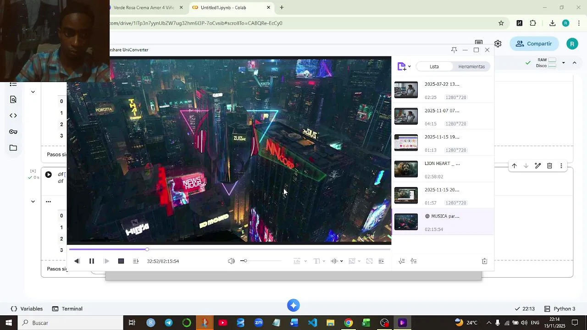The width and height of the screenshot is (587, 330).
Task: Open the RAM Disco resource dropdown
Action: [x=563, y=63]
